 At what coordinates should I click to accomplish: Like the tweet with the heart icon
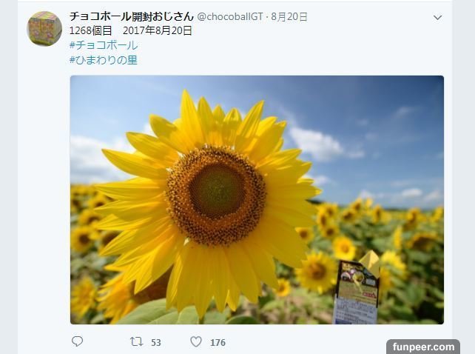tap(196, 342)
